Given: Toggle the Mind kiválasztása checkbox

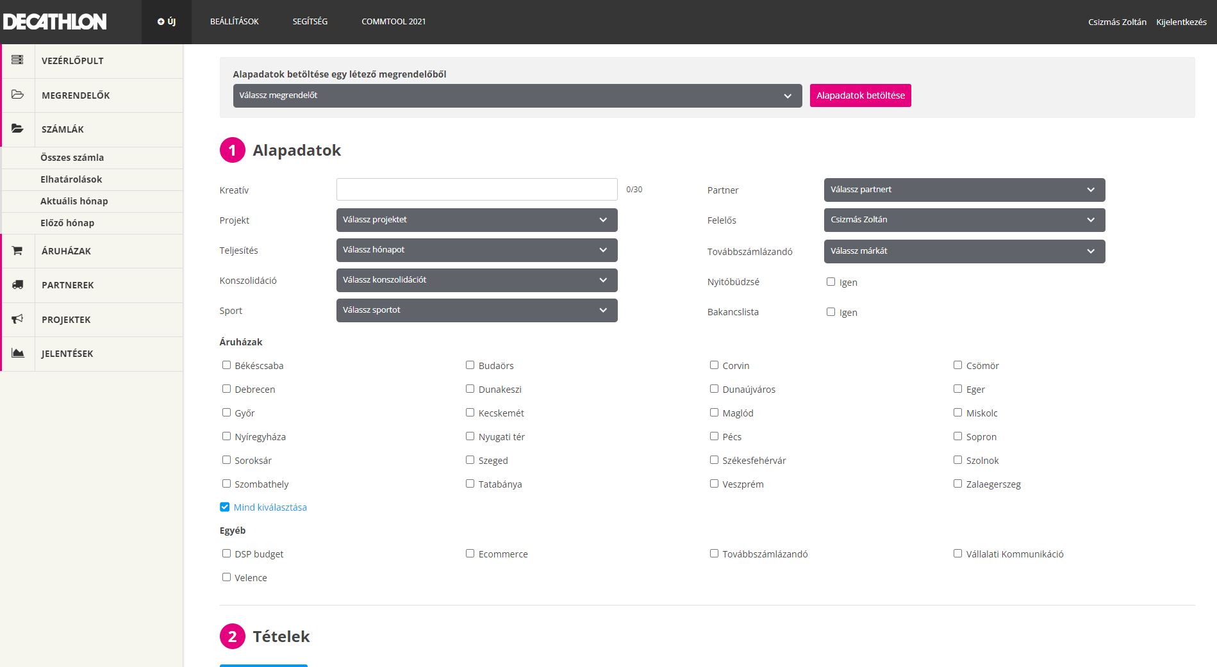Looking at the screenshot, I should (x=225, y=507).
